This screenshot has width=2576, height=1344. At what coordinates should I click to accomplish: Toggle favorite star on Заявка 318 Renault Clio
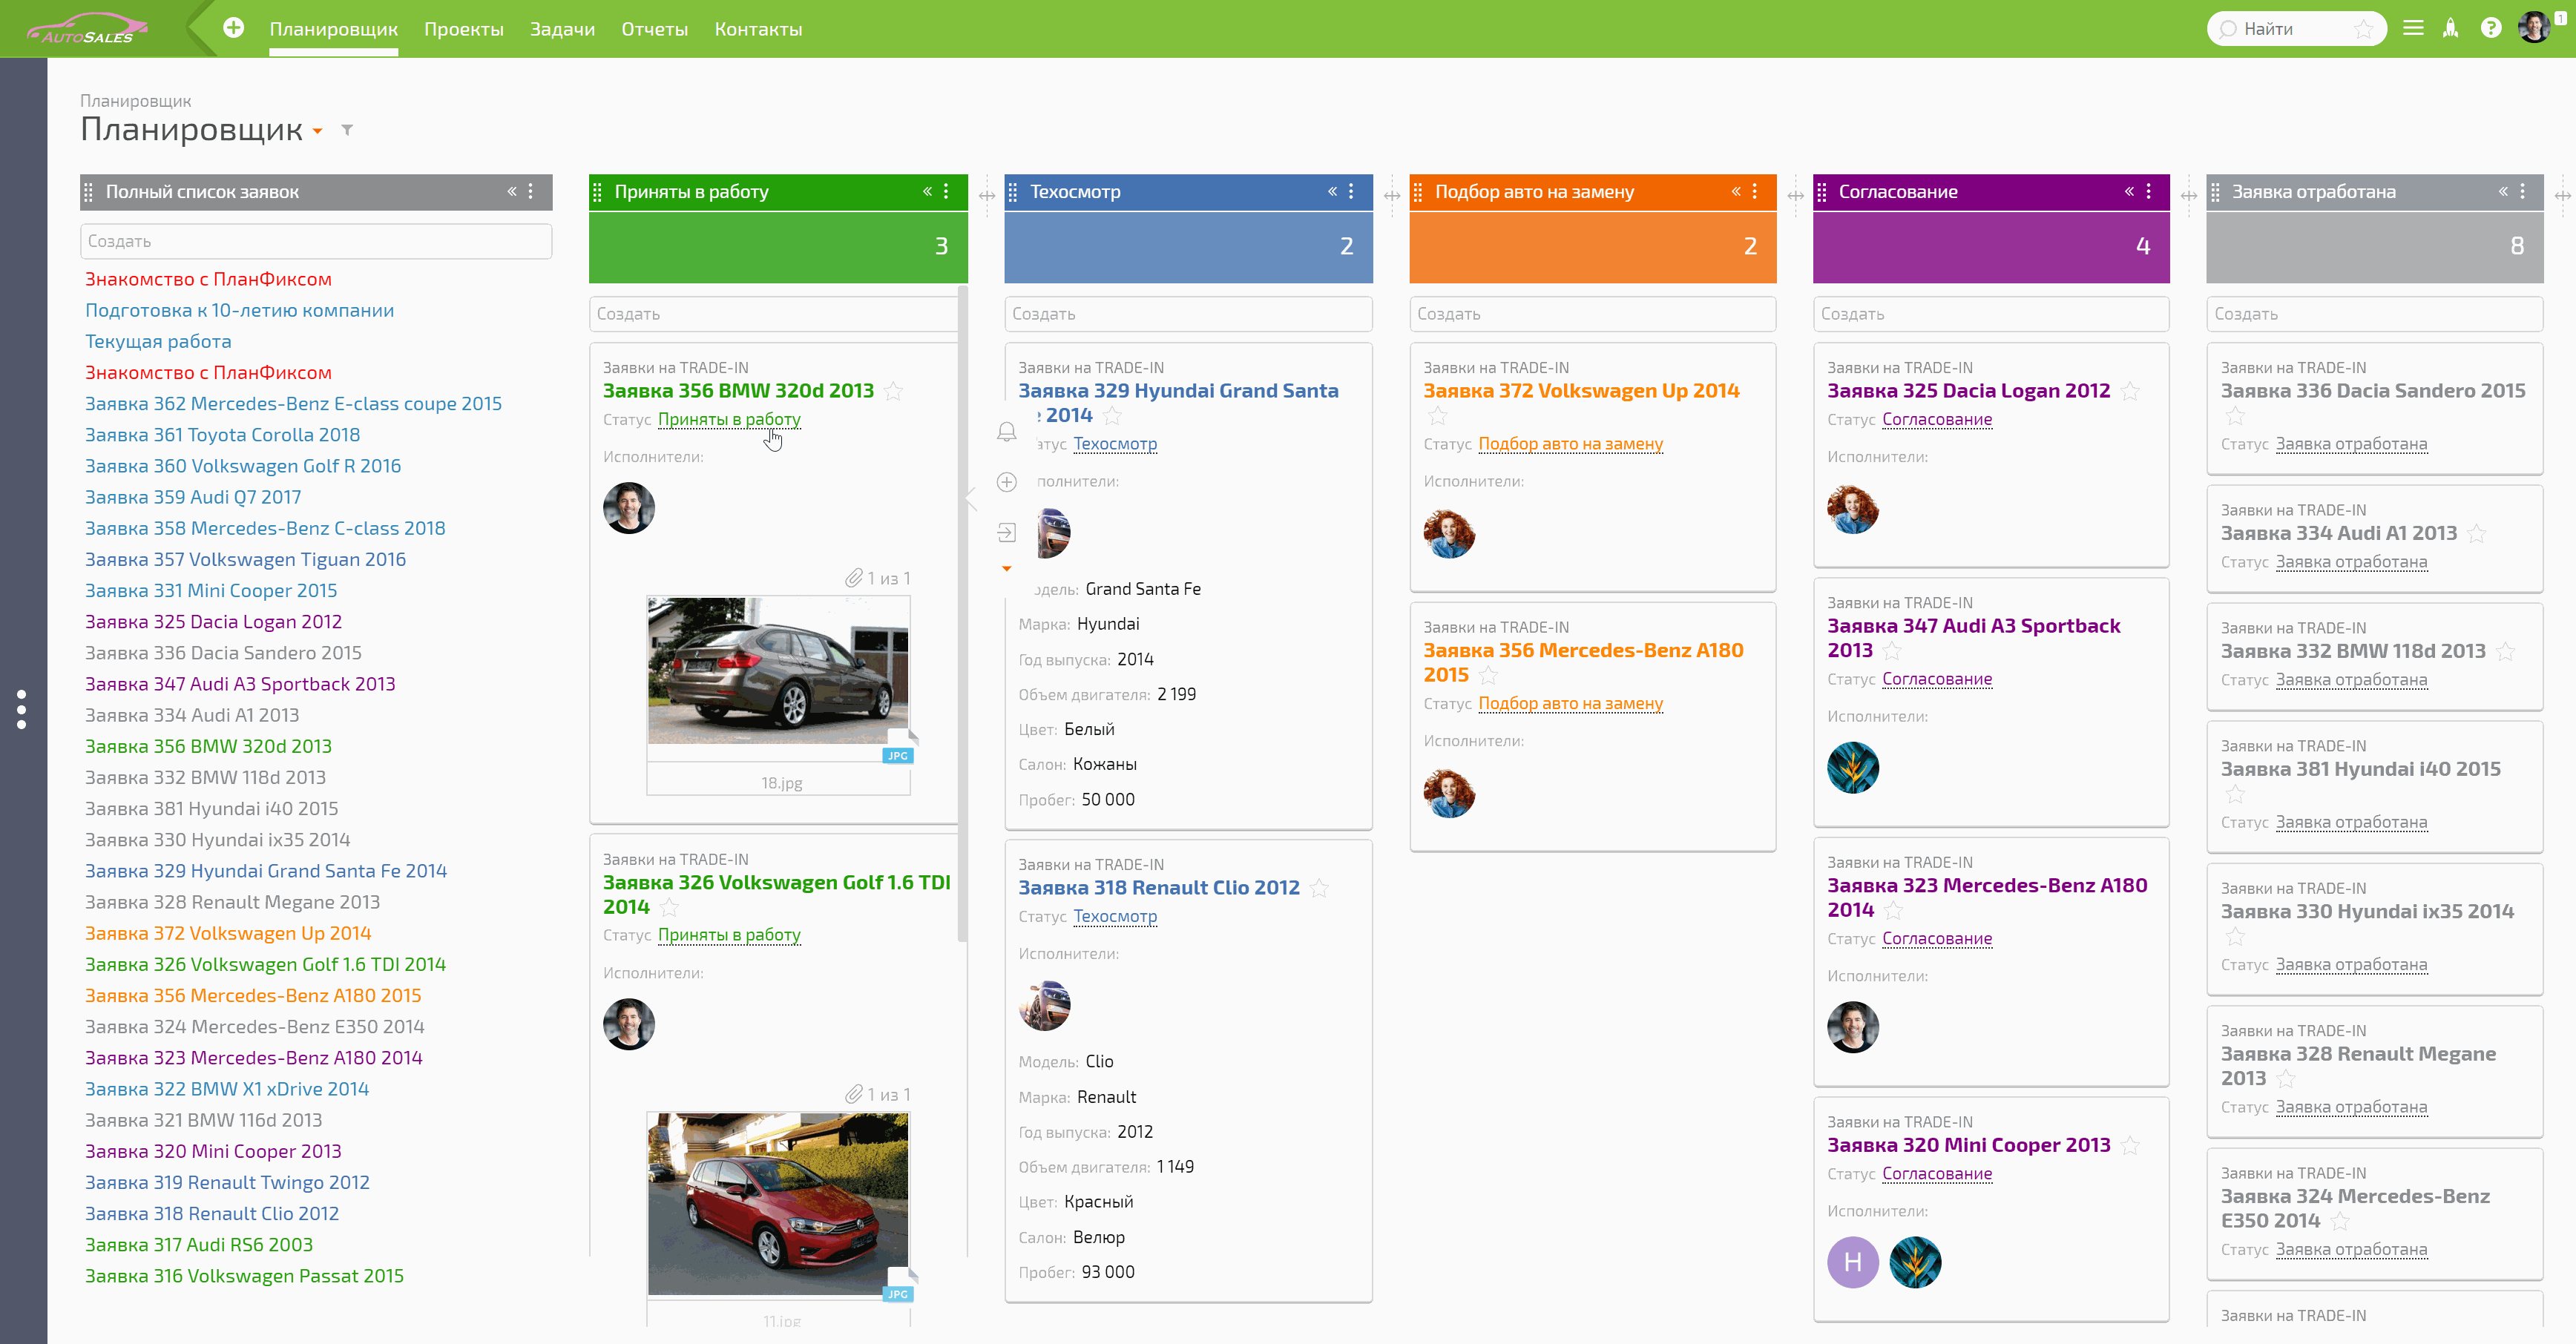1319,888
